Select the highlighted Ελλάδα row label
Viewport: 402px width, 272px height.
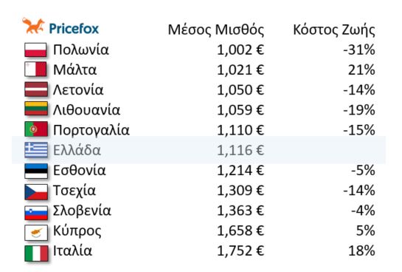[x=77, y=150]
